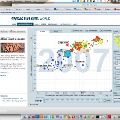Image resolution: width=120 pixels, height=120 pixels.
Task: Click the Gapminder World logo
Action: click(x=31, y=18)
